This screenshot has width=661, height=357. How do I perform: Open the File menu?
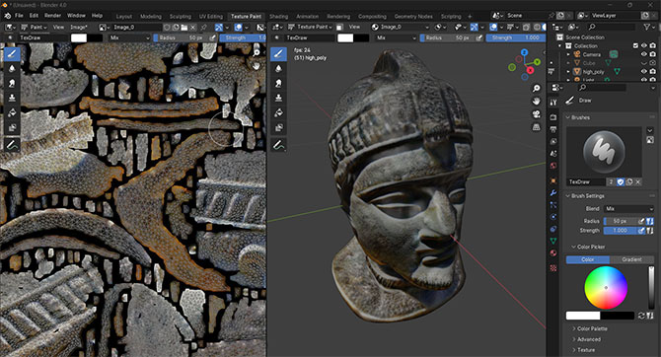pyautogui.click(x=19, y=16)
